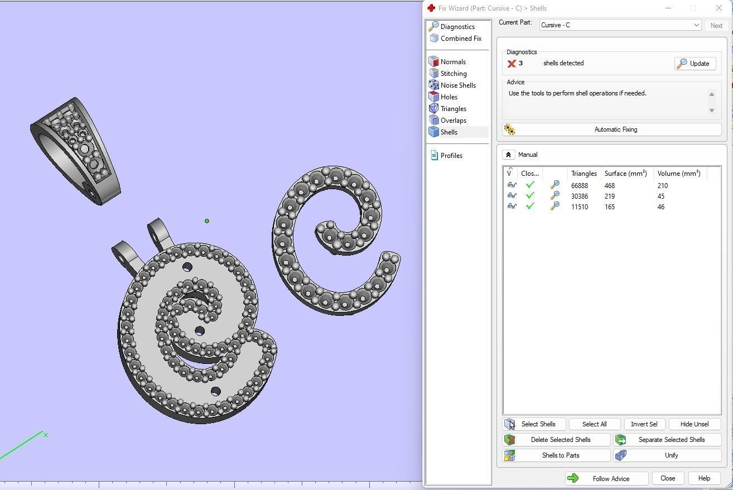The height and width of the screenshot is (490, 733).
Task: Collapse the Manual section
Action: [508, 155]
